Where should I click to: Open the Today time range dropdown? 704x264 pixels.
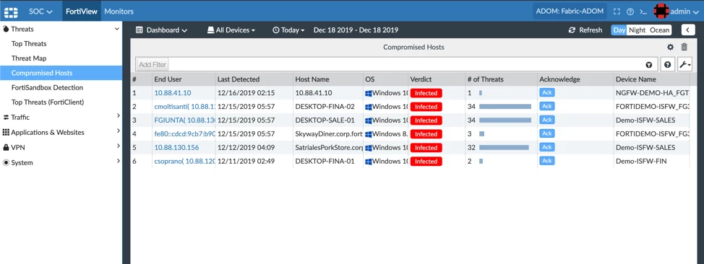288,30
